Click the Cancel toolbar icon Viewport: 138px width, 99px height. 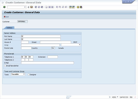(42, 7)
